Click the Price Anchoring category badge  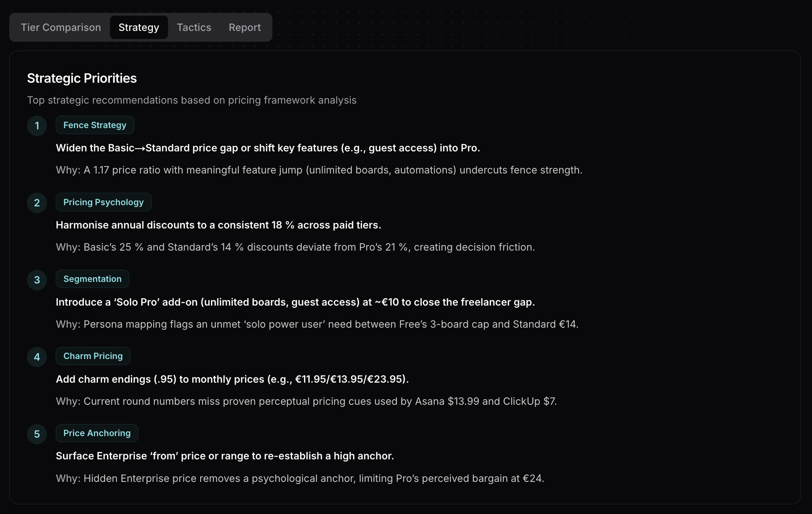[97, 433]
